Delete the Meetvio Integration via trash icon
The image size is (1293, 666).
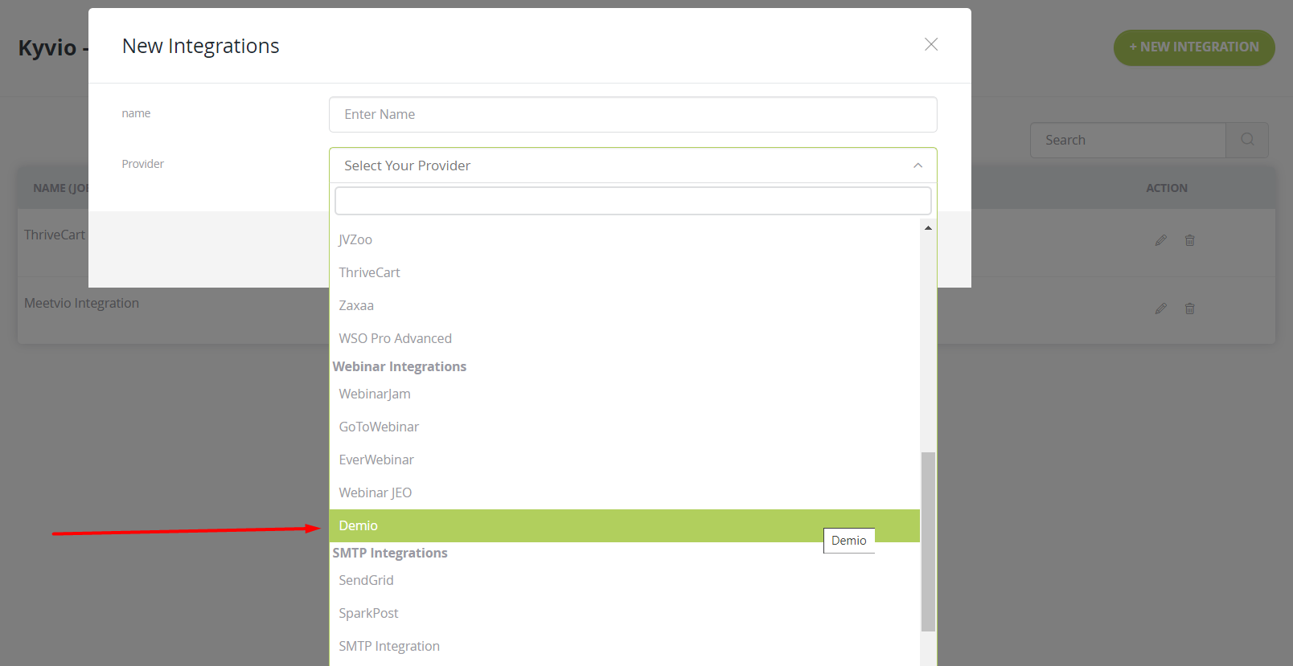tap(1190, 308)
